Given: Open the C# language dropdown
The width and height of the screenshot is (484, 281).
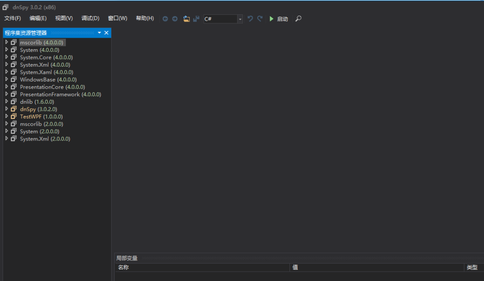Looking at the screenshot, I should (x=240, y=19).
